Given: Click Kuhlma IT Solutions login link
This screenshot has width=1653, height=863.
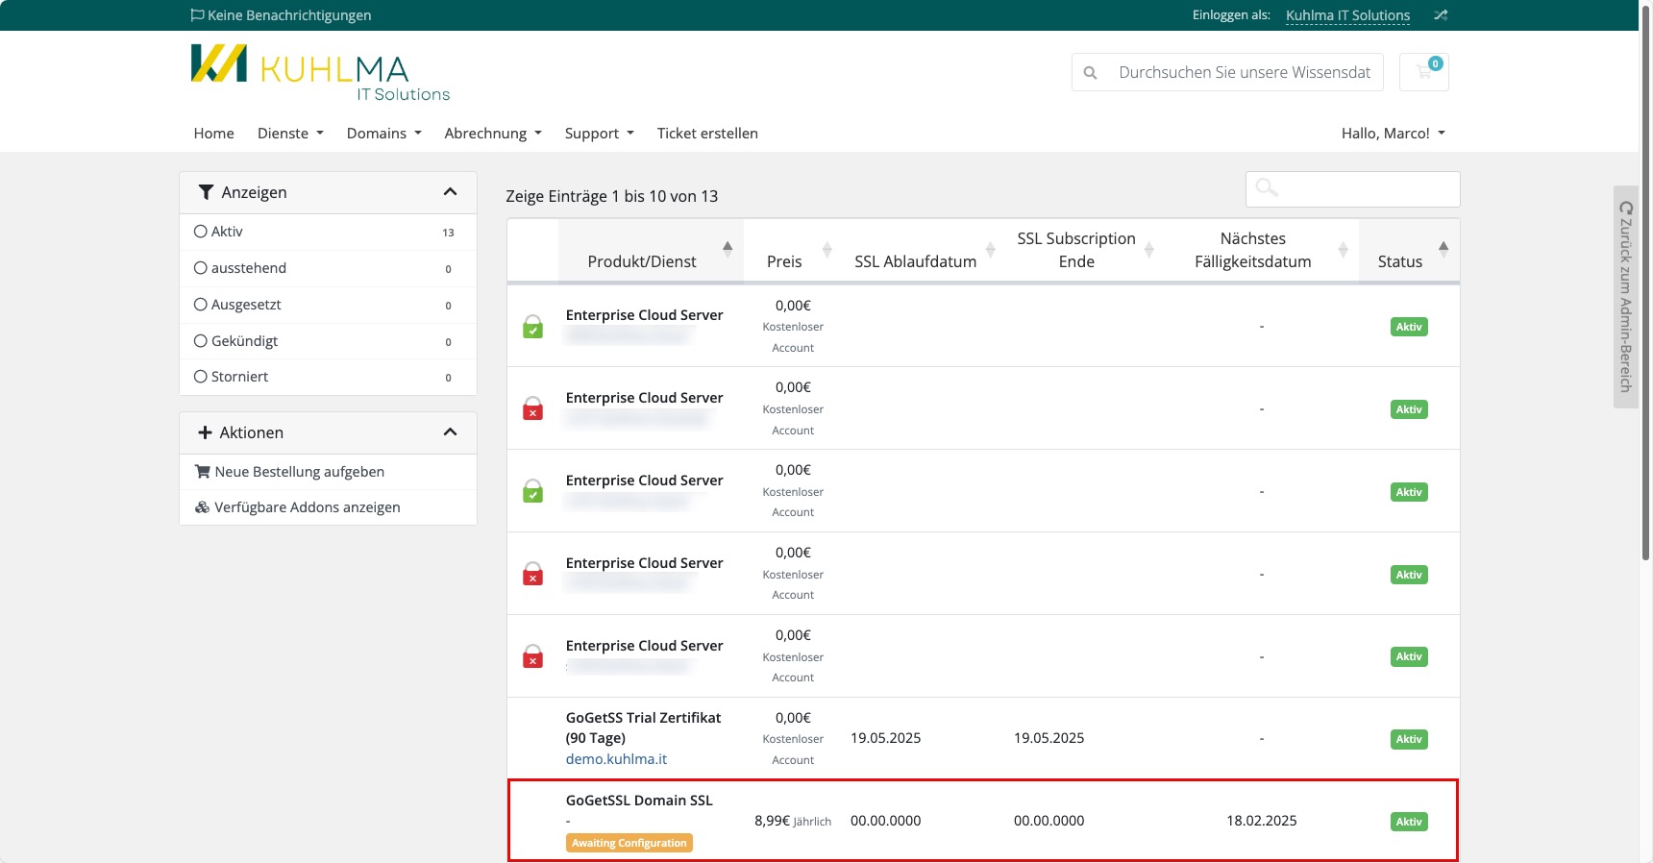Looking at the screenshot, I should point(1347,15).
